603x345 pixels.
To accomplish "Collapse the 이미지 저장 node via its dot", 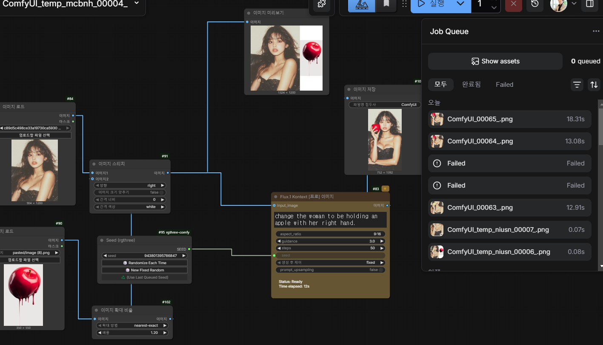I will pos(349,89).
